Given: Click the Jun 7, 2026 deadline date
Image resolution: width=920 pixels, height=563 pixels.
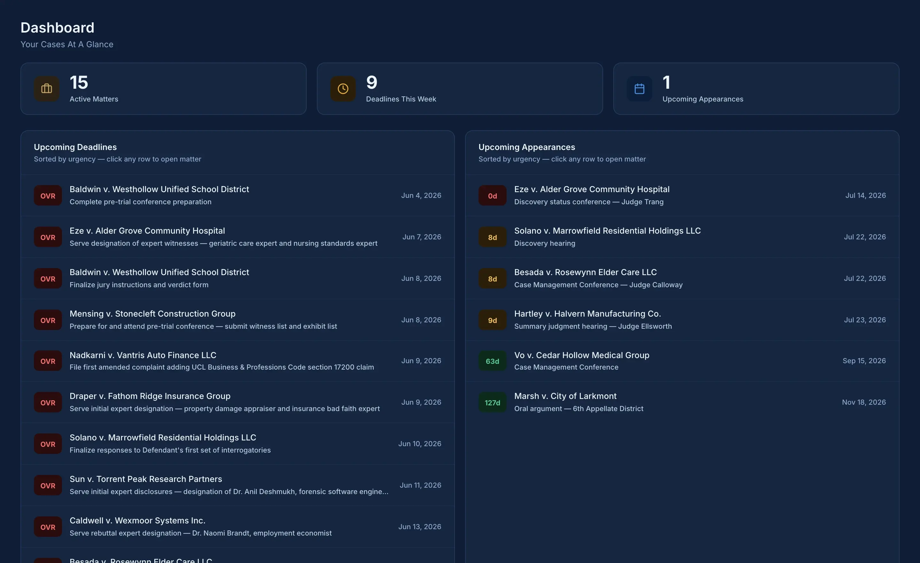Looking at the screenshot, I should tap(422, 237).
